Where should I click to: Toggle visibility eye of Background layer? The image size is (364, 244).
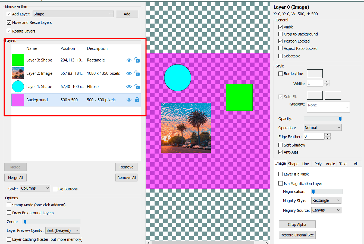pyautogui.click(x=129, y=100)
